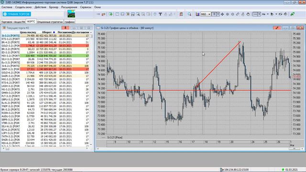Select the NG-3.21 row
306x172 pixels.
(45, 89)
